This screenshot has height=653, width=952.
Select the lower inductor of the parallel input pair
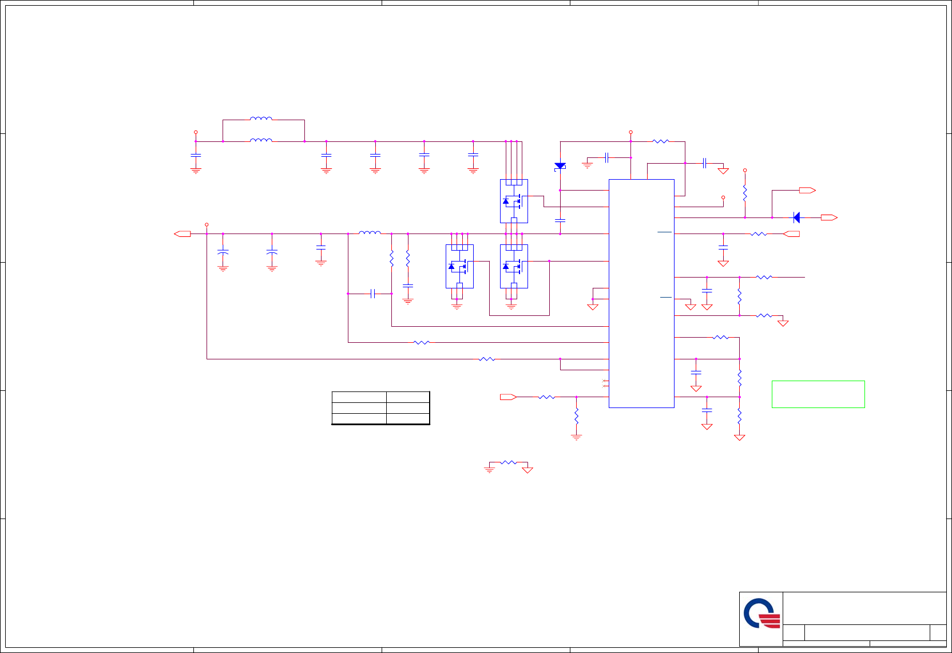[x=261, y=140]
